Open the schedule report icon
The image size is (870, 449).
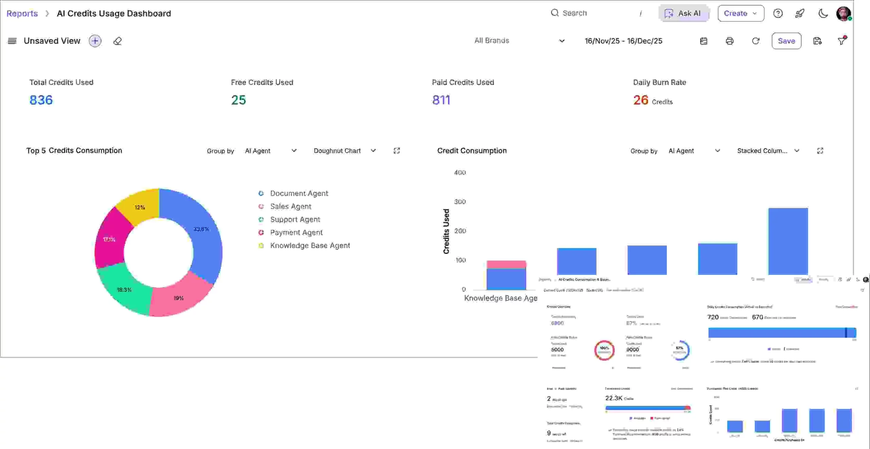click(703, 41)
